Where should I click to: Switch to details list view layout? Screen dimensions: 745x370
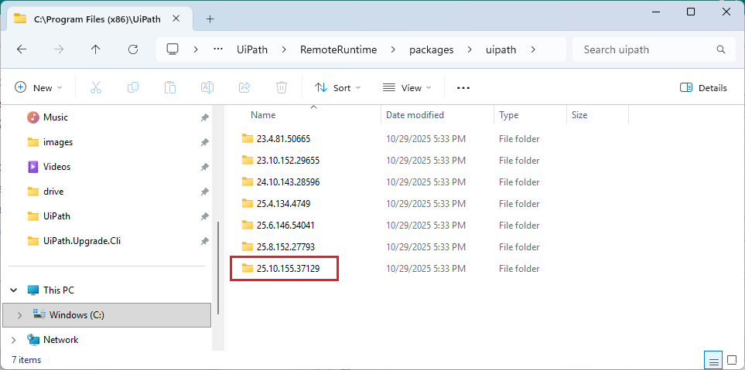click(713, 360)
